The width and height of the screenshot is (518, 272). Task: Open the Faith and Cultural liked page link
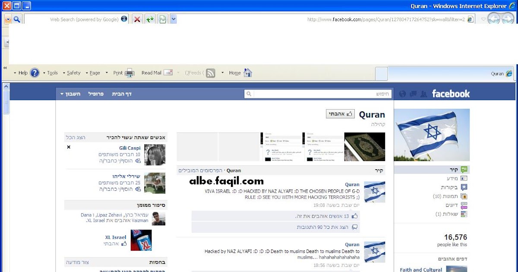coord(421,269)
